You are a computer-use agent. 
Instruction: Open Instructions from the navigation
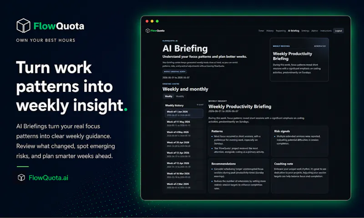point(326,30)
